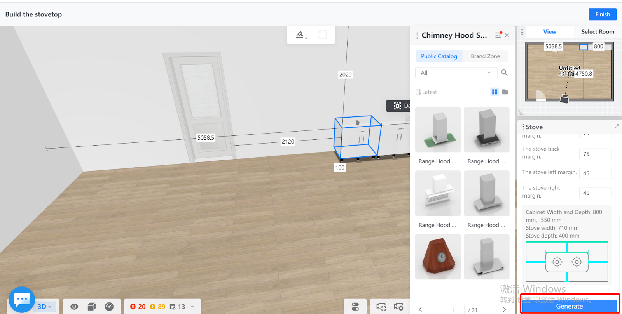The image size is (622, 314).
Task: Select the white slatted range hood thumbnail
Action: 438,193
